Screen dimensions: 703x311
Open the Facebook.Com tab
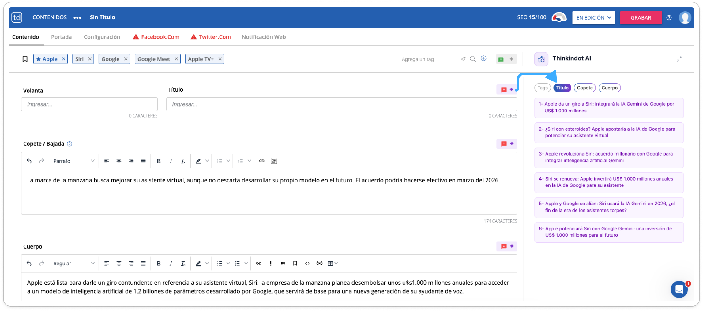click(156, 37)
